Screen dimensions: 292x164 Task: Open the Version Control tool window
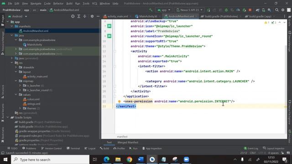pyautogui.click(x=52, y=149)
